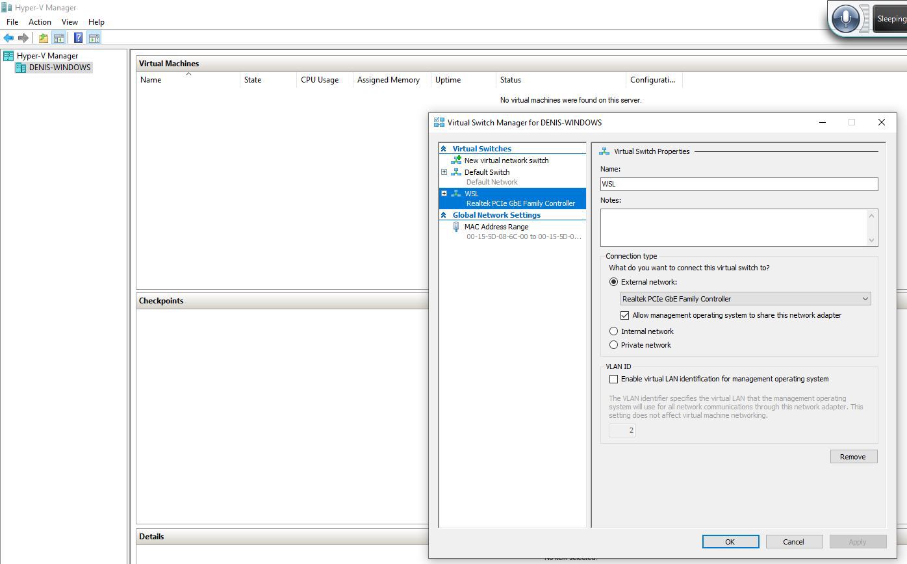Click the back navigation arrow in the toolbar
Screen dimensions: 907x564
(x=8, y=37)
